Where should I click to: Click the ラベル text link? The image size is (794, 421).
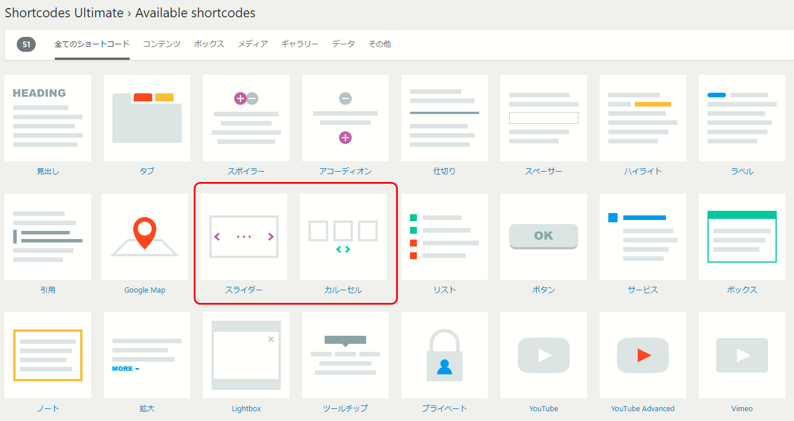[x=742, y=171]
